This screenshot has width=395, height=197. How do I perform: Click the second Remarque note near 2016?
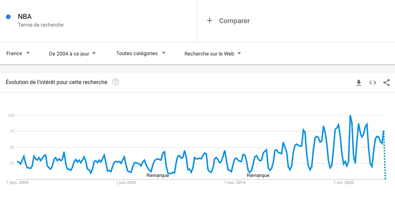coord(258,175)
